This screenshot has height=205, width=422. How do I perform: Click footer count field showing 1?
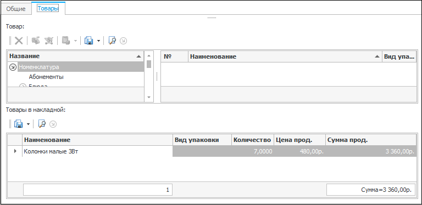pos(98,190)
